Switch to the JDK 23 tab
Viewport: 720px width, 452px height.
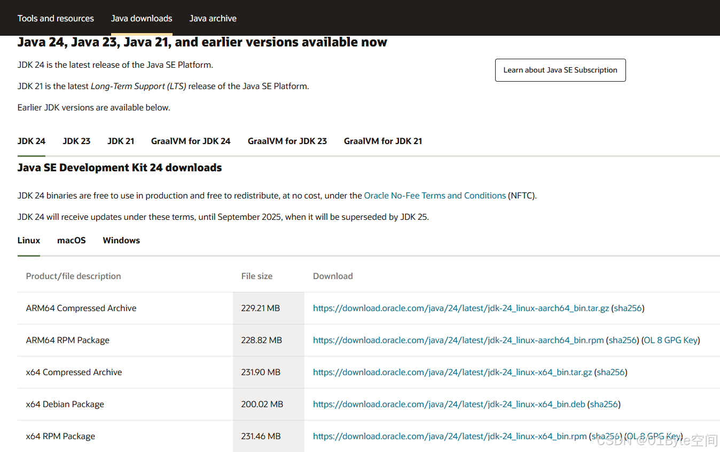pos(76,141)
